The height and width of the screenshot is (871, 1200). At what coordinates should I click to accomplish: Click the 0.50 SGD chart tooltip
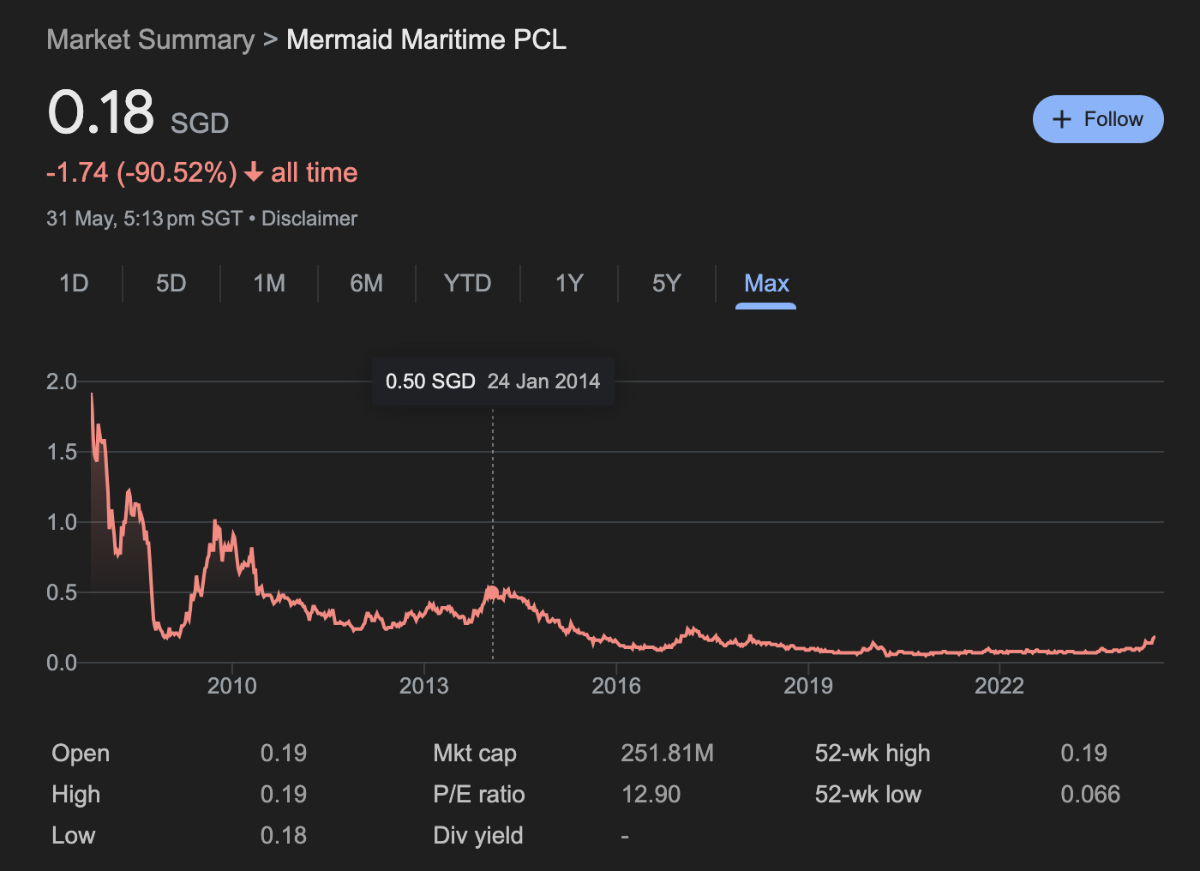(x=493, y=381)
